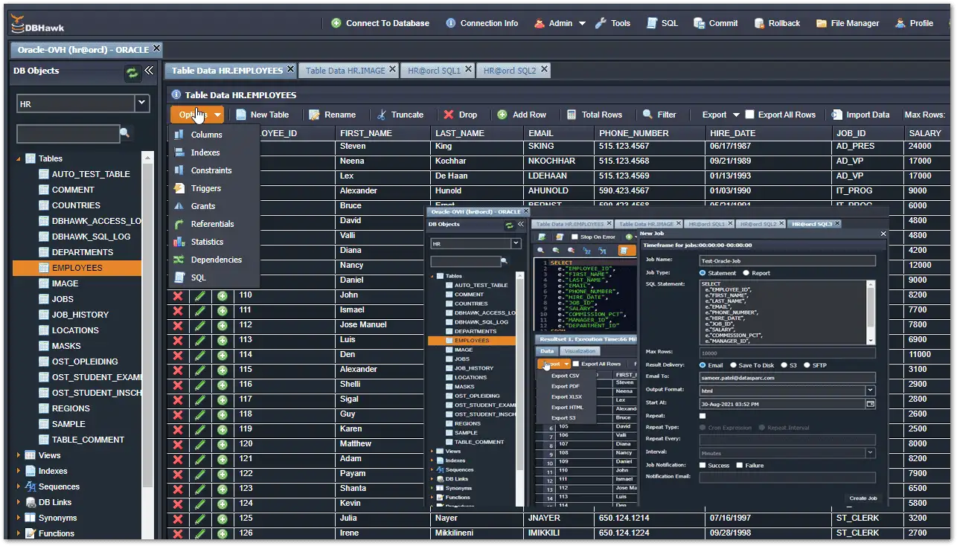Click the Truncate table icon

point(400,114)
